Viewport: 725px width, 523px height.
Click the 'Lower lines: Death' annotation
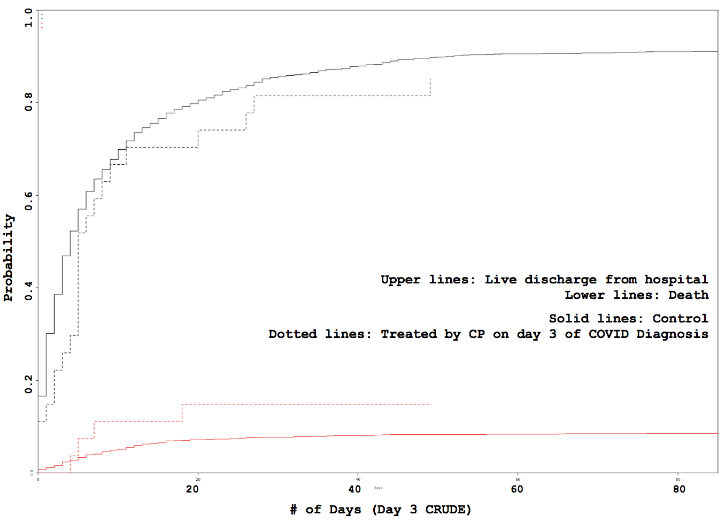(x=637, y=295)
